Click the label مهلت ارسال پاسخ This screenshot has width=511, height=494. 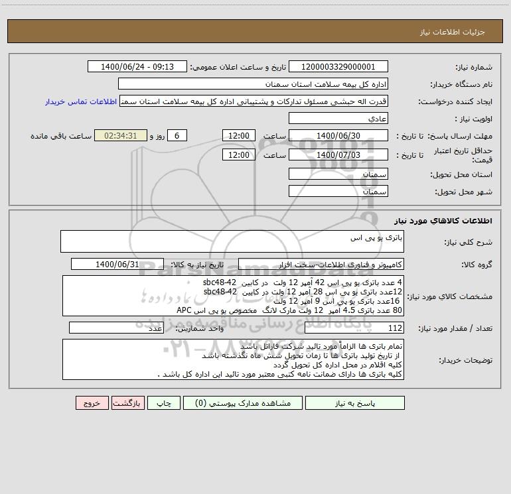coord(460,136)
